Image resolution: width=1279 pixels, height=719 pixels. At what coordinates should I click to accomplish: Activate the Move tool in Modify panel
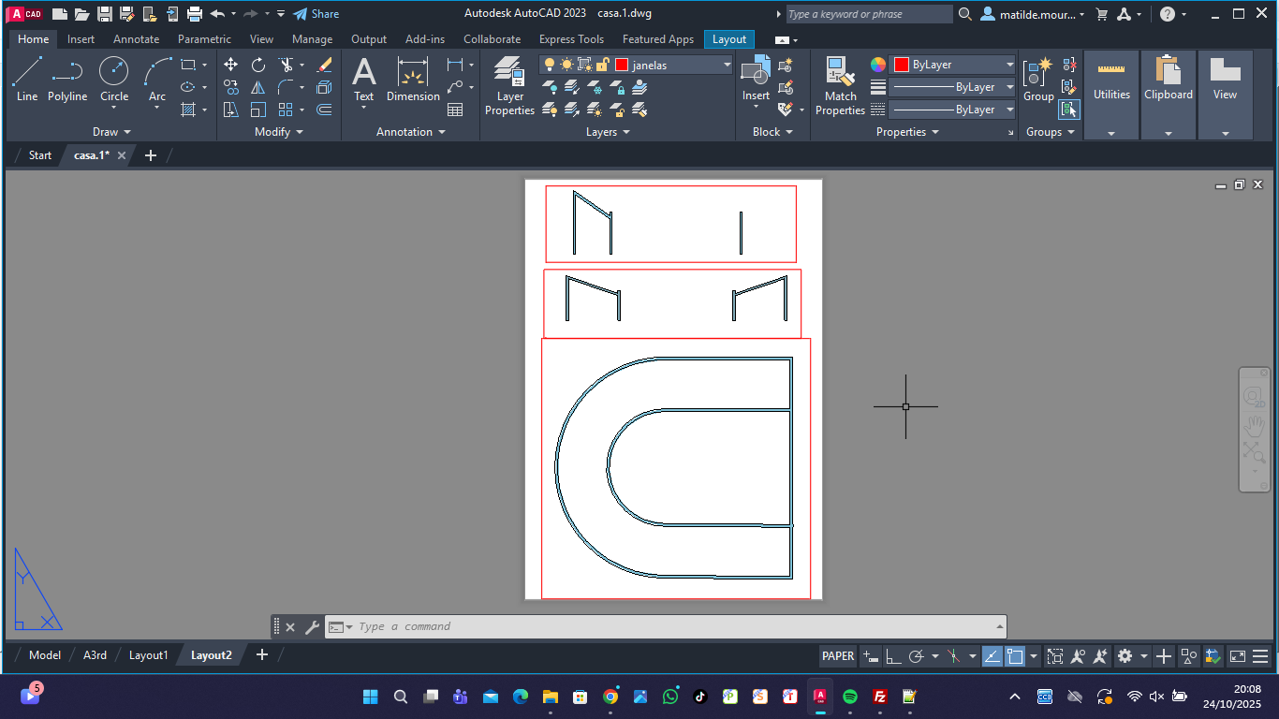(x=230, y=65)
